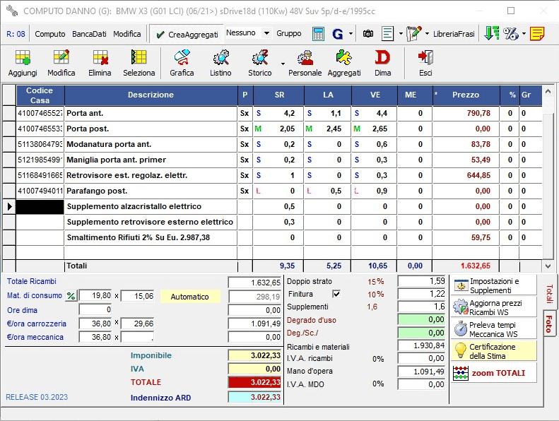The width and height of the screenshot is (559, 421).
Task: Click the percent discount icon
Action: click(x=511, y=34)
